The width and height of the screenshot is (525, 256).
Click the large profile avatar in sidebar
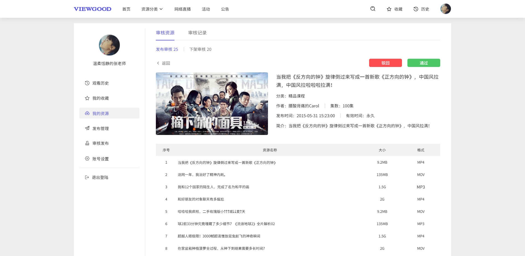coord(109,45)
